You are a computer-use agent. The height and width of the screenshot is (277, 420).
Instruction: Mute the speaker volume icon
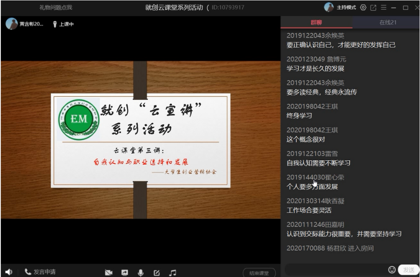pos(9,272)
